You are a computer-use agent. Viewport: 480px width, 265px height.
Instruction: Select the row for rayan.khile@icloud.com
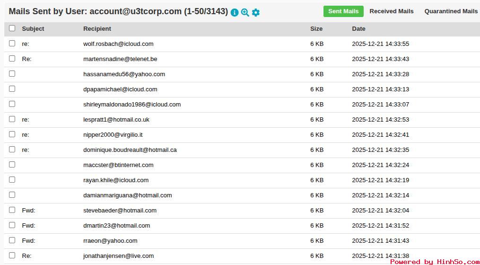point(116,180)
